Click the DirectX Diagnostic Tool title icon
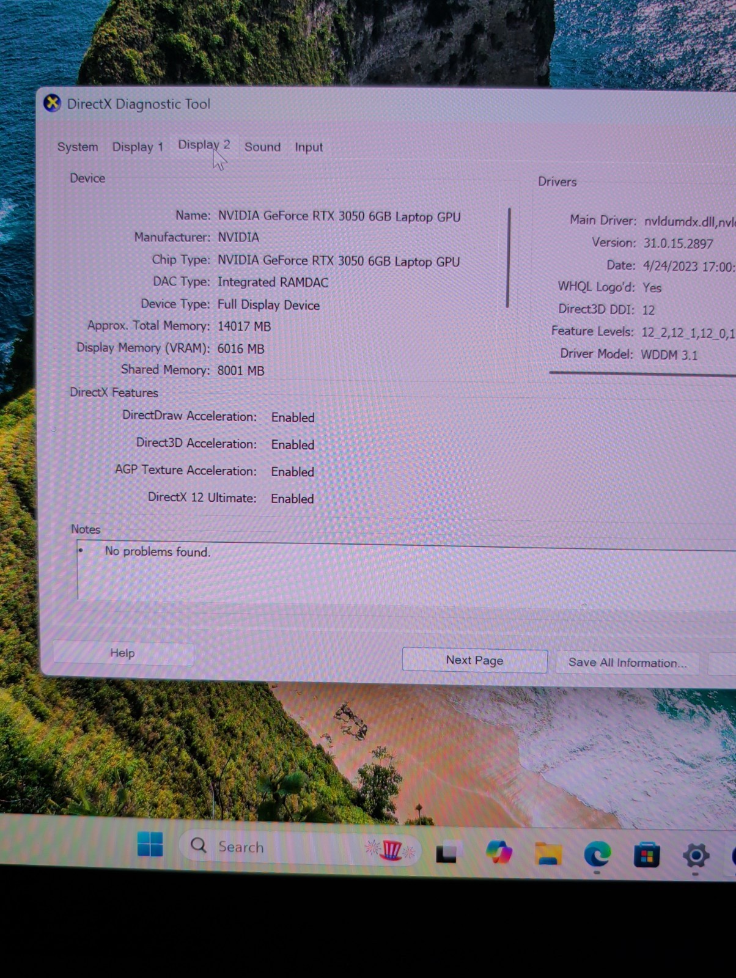Image resolution: width=736 pixels, height=978 pixels. click(52, 103)
